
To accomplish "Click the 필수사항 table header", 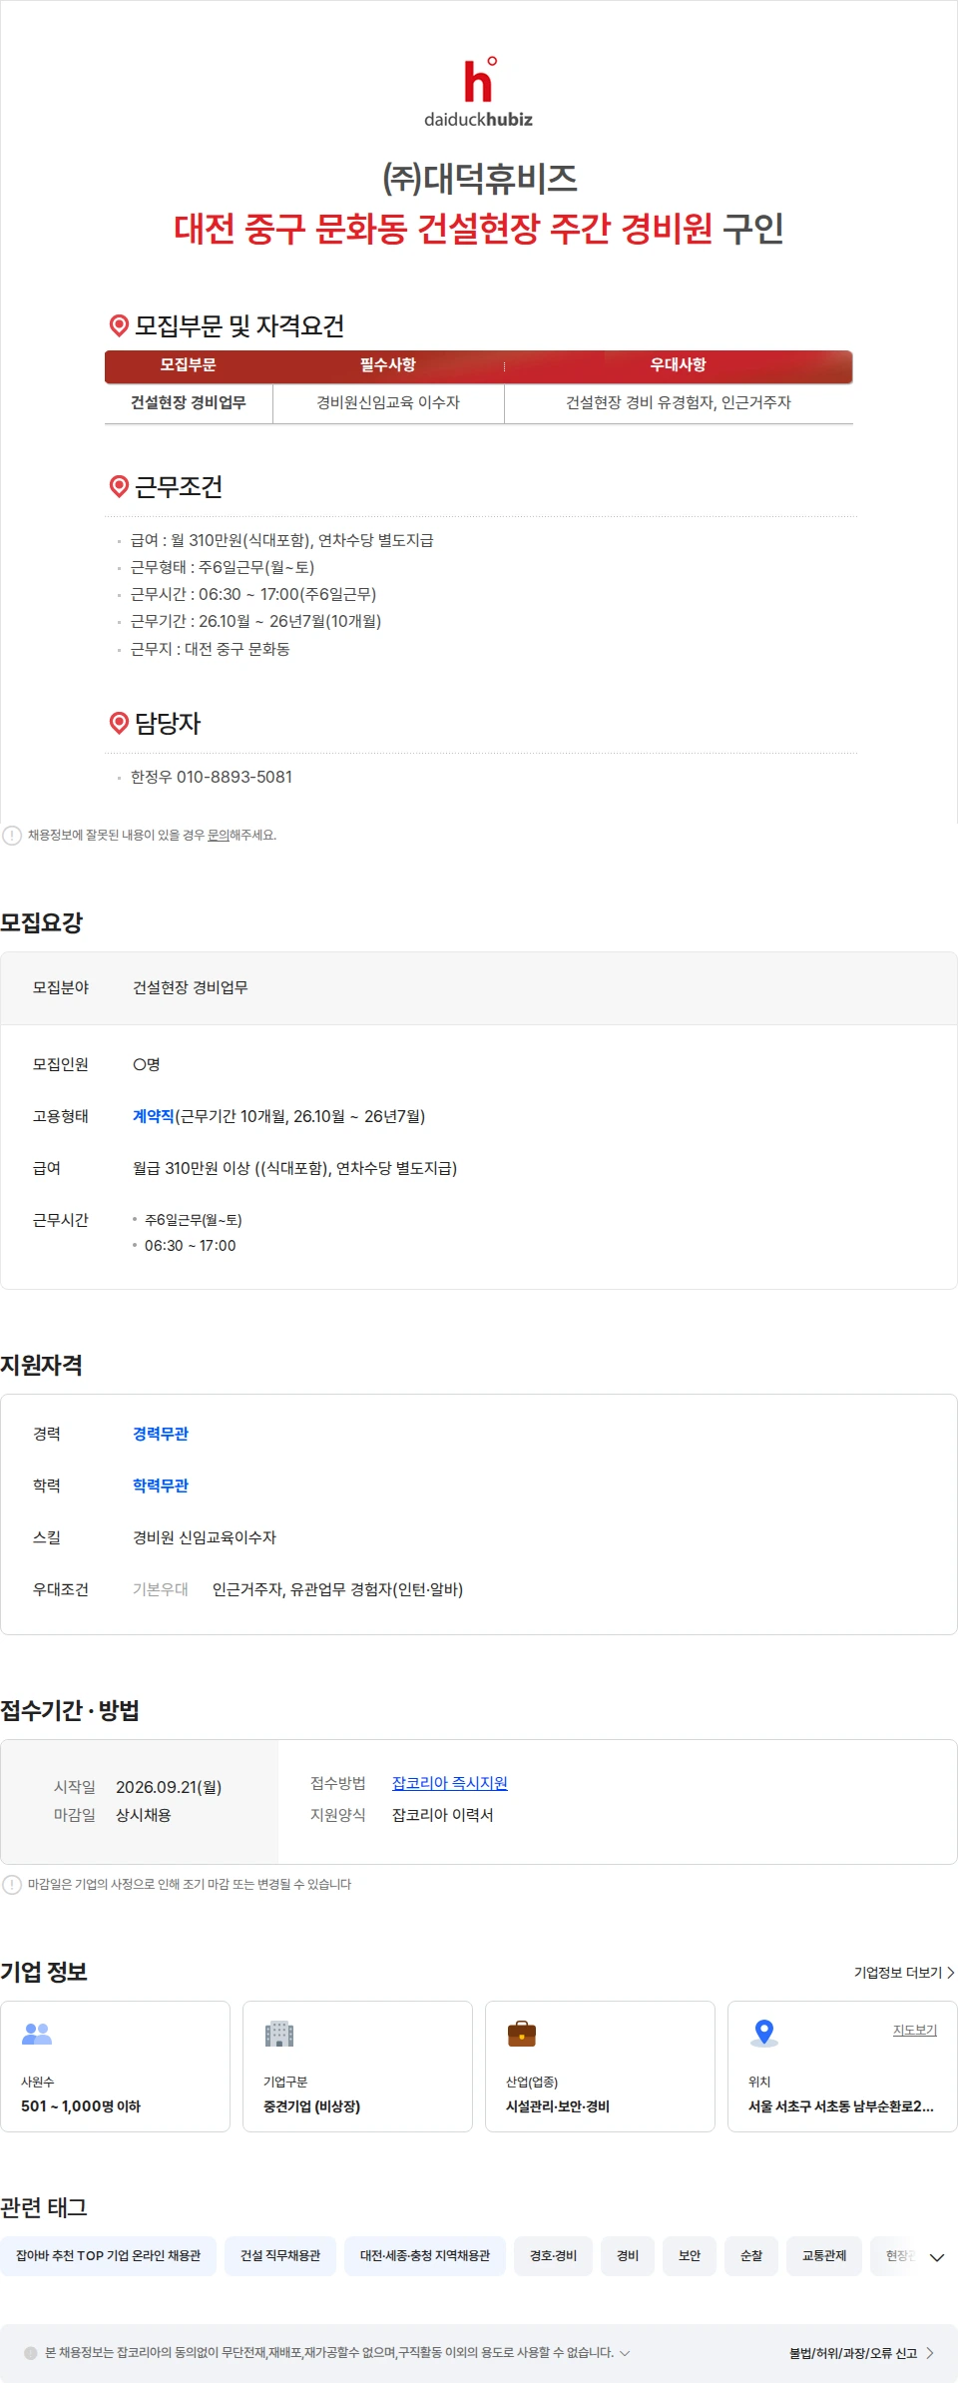I will coord(388,365).
